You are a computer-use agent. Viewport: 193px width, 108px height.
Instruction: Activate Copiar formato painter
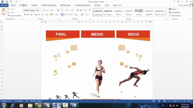click(x=14, y=16)
